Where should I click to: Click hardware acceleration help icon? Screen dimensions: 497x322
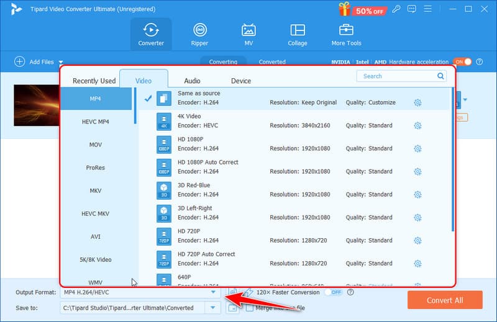click(x=479, y=62)
